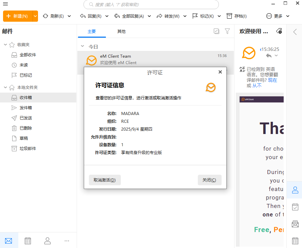This screenshot has width=302, height=248.
Task: Click 从不 never translate link
Action: pos(257,85)
